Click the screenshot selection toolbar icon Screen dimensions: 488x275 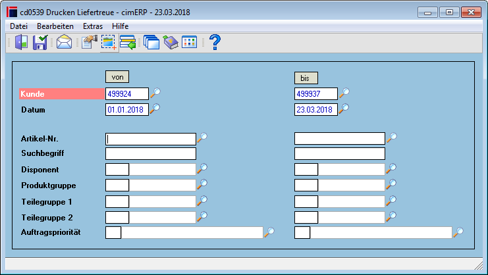pyautogui.click(x=109, y=43)
